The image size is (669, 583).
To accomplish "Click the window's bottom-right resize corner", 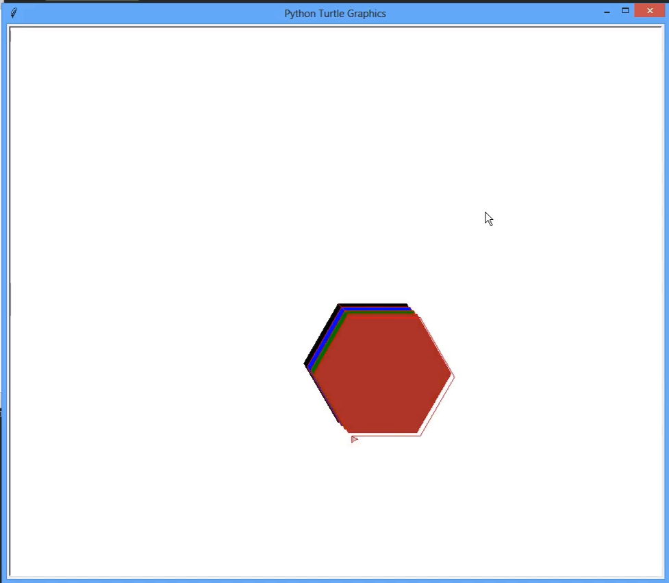I will (666, 580).
